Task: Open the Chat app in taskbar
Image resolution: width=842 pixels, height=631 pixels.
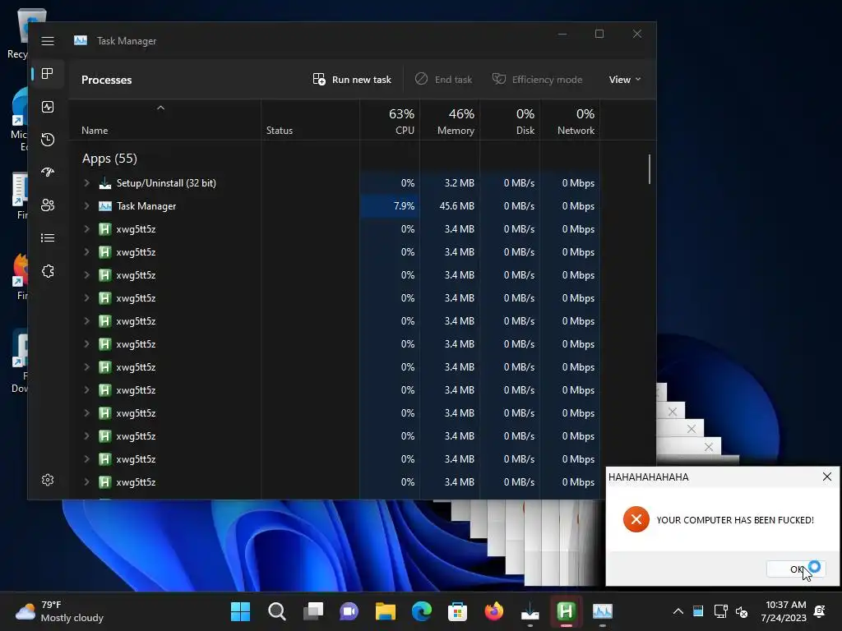Action: (x=349, y=611)
